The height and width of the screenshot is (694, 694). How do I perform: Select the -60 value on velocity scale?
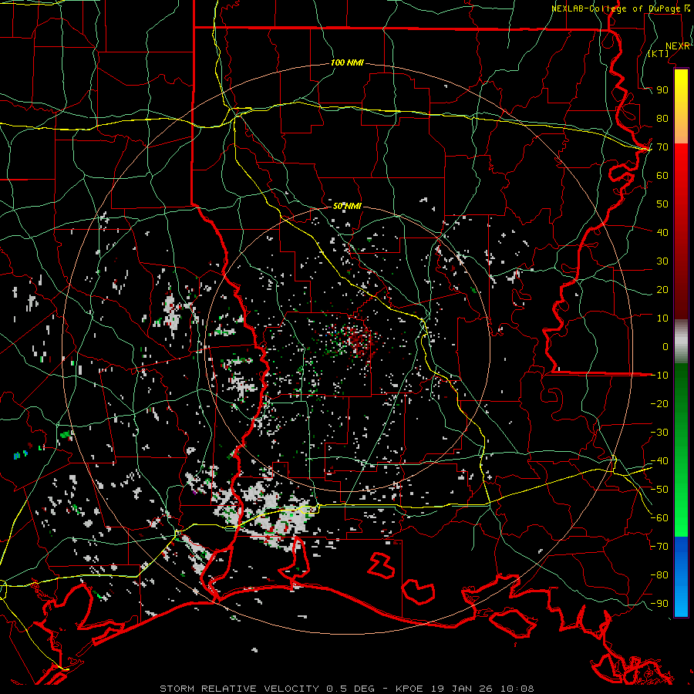(659, 518)
